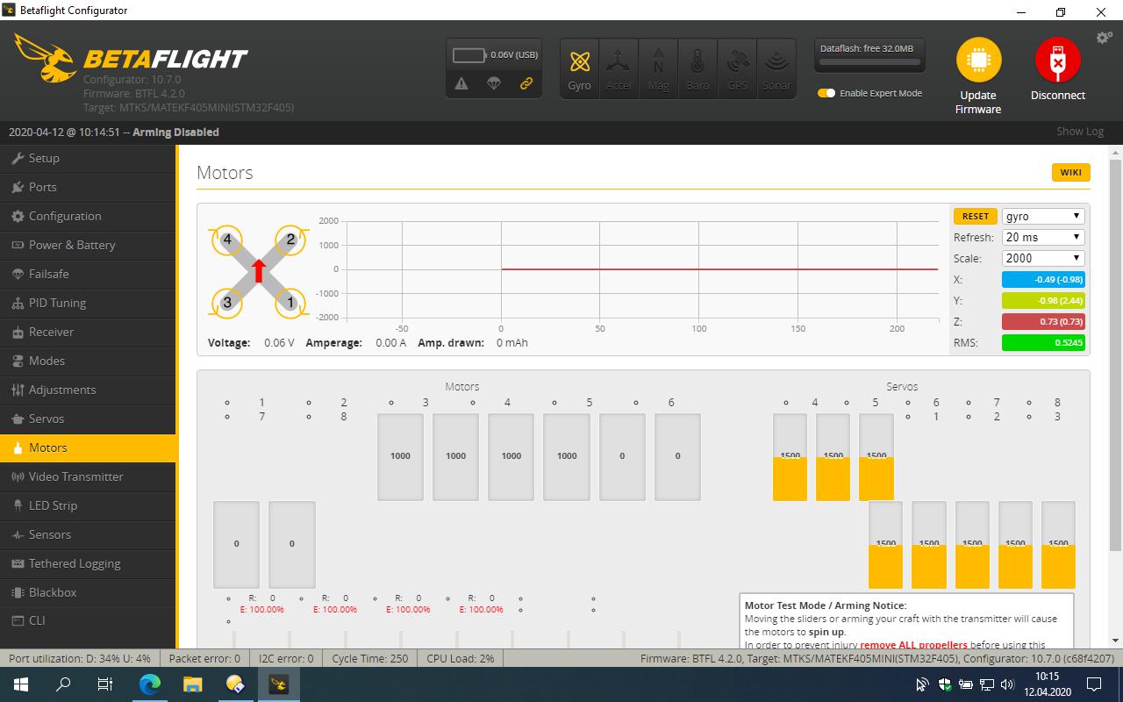The width and height of the screenshot is (1123, 702).
Task: Select the GPS sensor icon
Action: (737, 66)
